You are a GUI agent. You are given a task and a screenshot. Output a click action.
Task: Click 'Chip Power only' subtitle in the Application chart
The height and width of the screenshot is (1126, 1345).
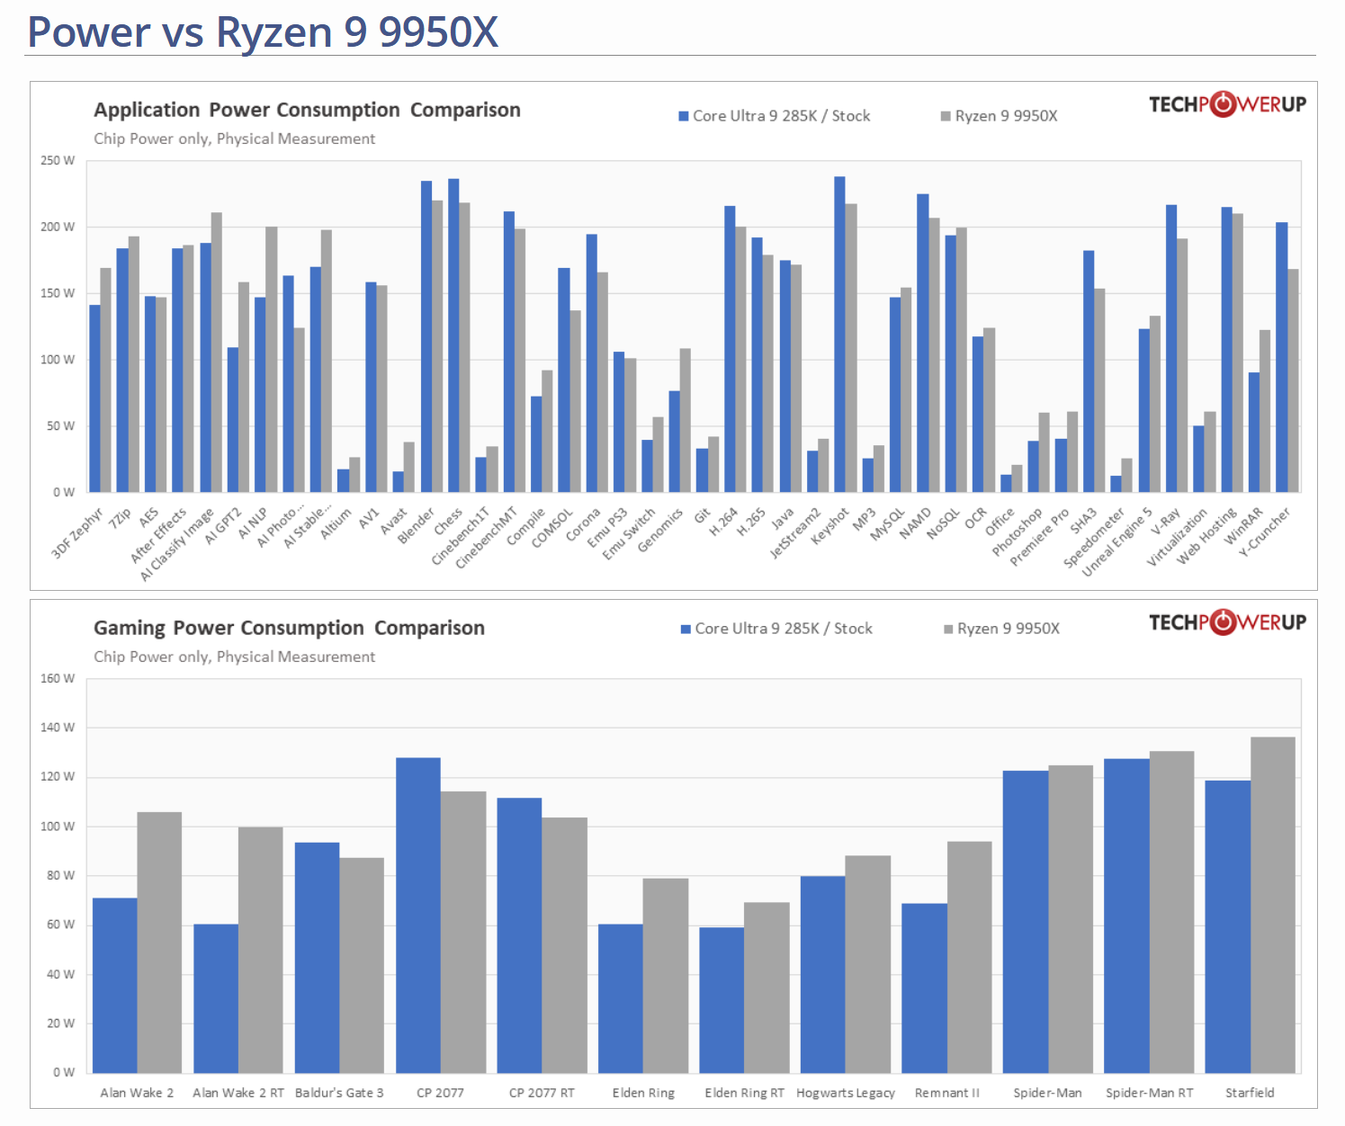click(x=234, y=139)
